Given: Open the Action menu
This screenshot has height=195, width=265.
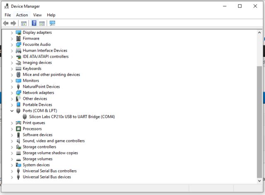Looking at the screenshot, I should (x=22, y=15).
